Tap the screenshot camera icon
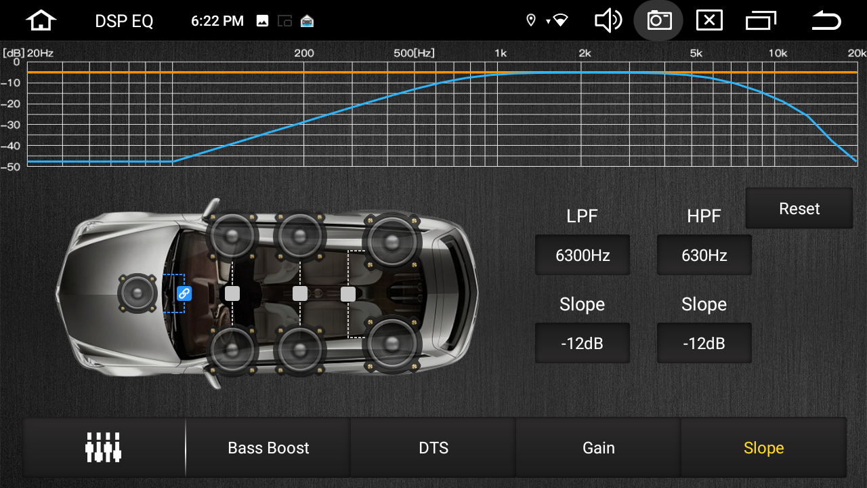Screen dimensions: 867x488 point(658,21)
